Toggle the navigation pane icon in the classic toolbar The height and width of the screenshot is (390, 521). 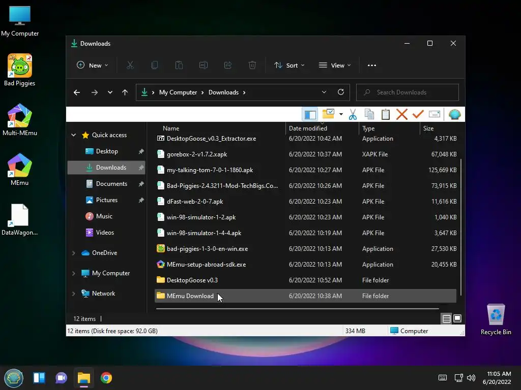[x=310, y=114]
